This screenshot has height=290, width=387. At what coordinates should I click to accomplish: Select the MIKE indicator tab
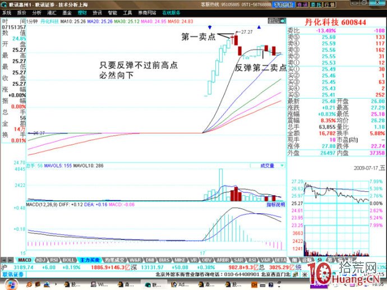coord(180,260)
